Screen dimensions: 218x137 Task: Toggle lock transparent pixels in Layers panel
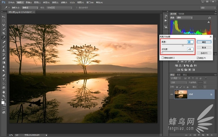tap(177, 87)
